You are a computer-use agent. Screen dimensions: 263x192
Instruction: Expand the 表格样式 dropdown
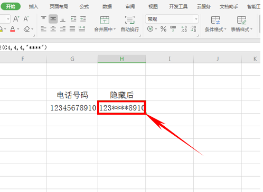(251, 29)
